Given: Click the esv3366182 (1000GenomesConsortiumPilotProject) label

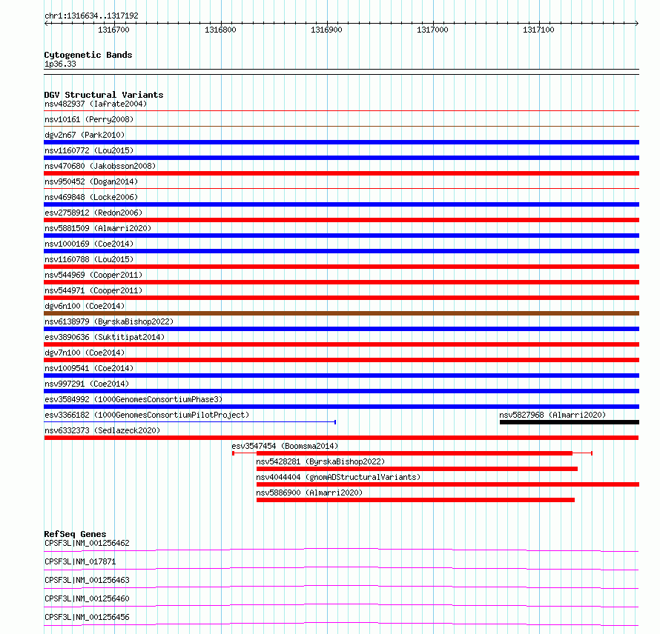Looking at the screenshot, I should [x=147, y=415].
